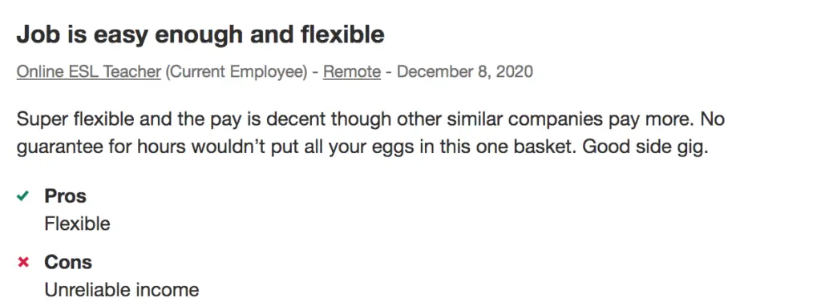Click the December 8, 2020 review date
Screen dimensions: 821x306
465,71
